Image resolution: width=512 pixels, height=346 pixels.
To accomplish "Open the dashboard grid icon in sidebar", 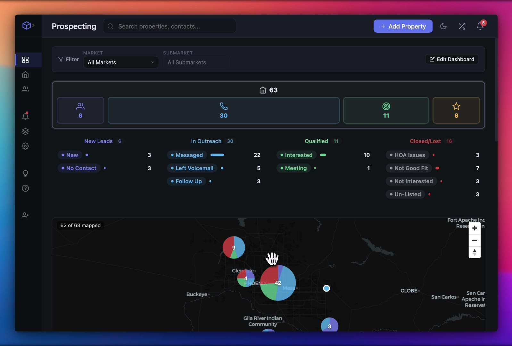I will (x=25, y=60).
